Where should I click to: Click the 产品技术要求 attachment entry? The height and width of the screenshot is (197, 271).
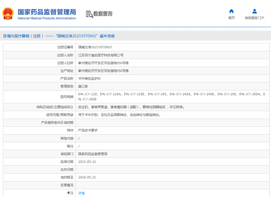(88, 130)
